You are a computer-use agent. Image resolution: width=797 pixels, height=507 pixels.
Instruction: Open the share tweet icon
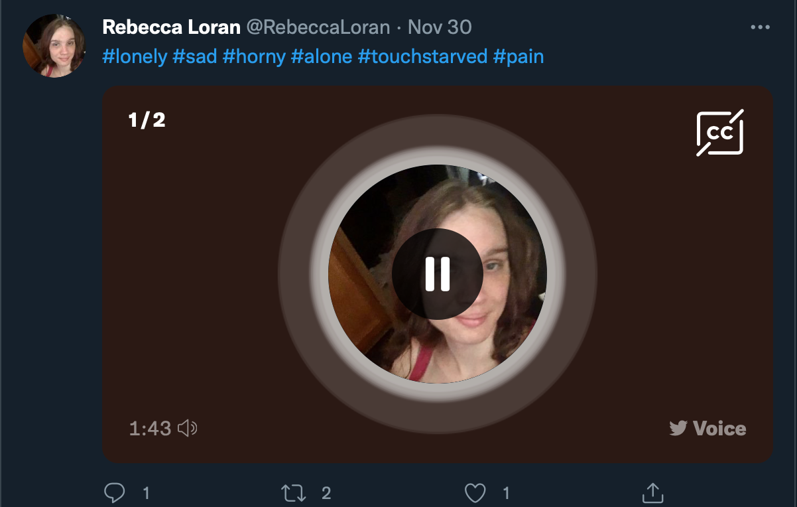[x=653, y=492]
